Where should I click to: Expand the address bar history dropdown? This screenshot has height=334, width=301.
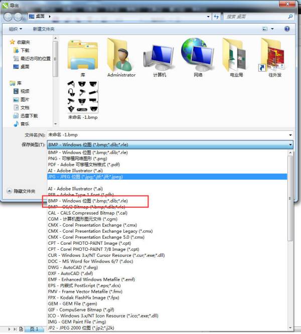[208, 17]
